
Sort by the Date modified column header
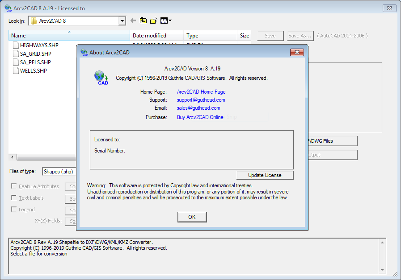(156, 36)
